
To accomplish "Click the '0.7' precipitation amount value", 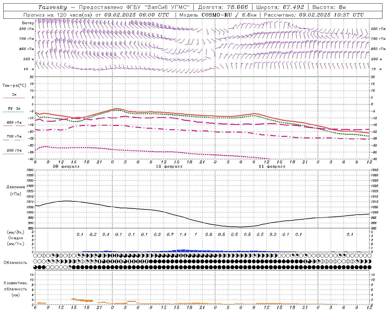I will click(170, 235).
